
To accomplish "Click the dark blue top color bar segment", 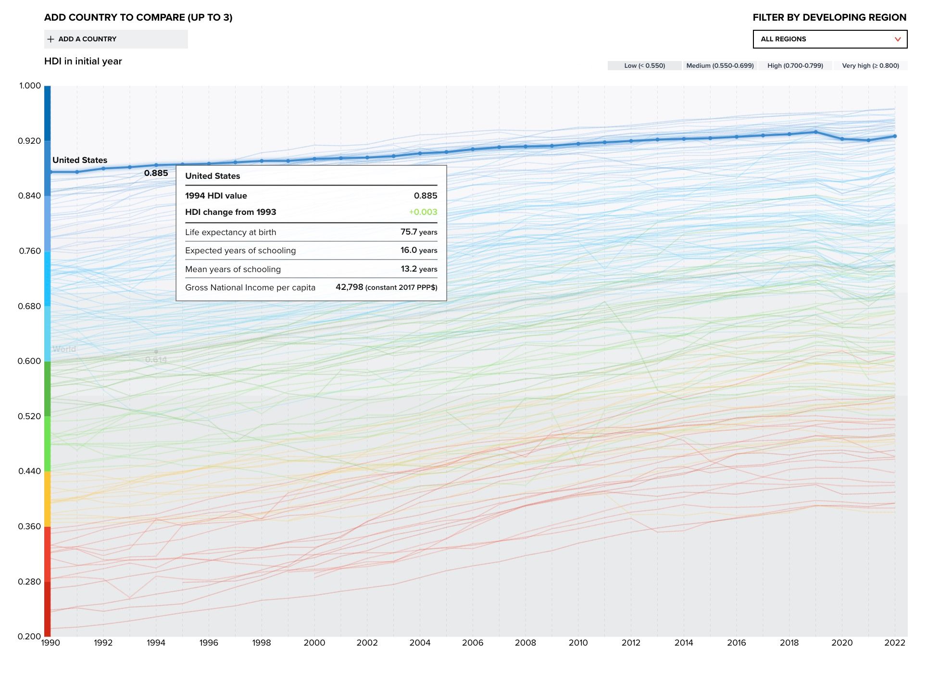I will (48, 113).
